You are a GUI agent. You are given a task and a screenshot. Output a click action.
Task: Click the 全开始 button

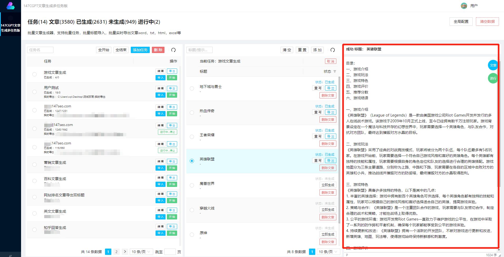[x=104, y=50]
